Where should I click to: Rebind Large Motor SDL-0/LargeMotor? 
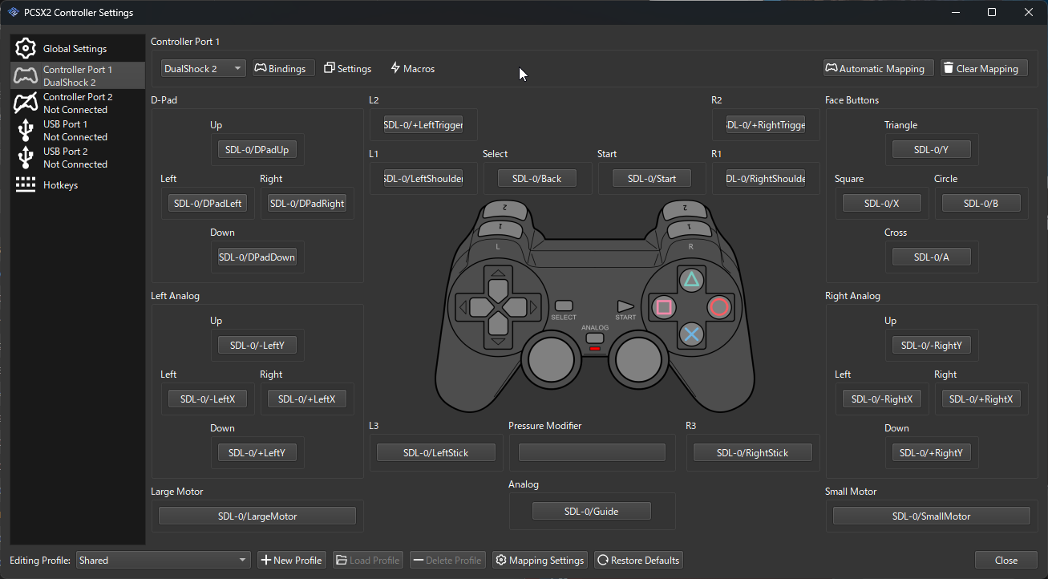click(x=257, y=516)
